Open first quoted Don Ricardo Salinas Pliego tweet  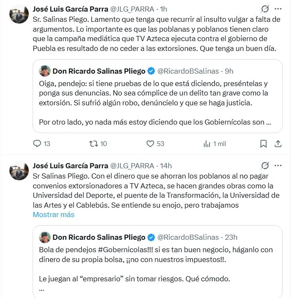pyautogui.click(x=157, y=103)
